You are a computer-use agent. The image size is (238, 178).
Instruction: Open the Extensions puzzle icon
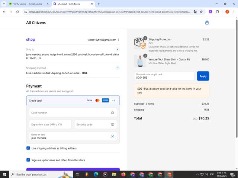point(217,12)
